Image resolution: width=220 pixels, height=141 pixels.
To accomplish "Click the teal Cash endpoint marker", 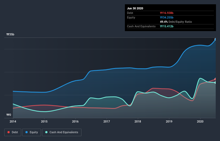I will (x=215, y=83).
